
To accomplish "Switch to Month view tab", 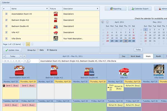I will [x=158, y=56].
